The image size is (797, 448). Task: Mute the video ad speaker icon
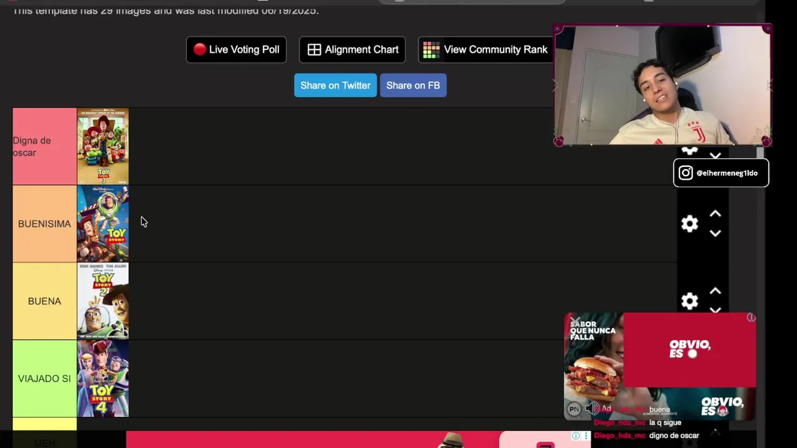(593, 408)
